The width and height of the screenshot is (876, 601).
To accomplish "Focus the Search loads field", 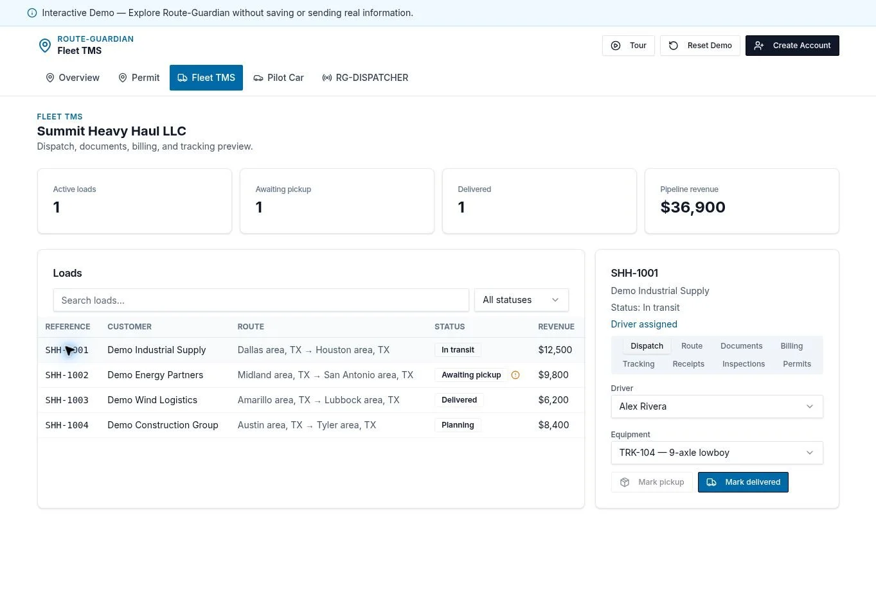I will click(x=261, y=300).
